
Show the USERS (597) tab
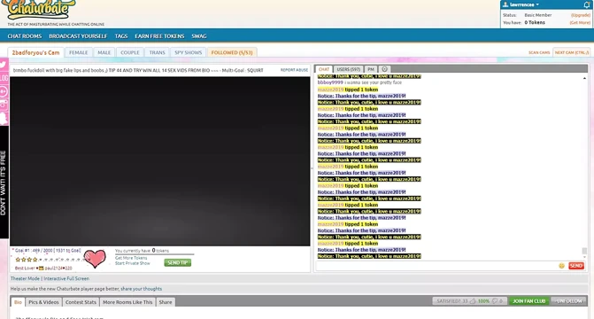349,69
